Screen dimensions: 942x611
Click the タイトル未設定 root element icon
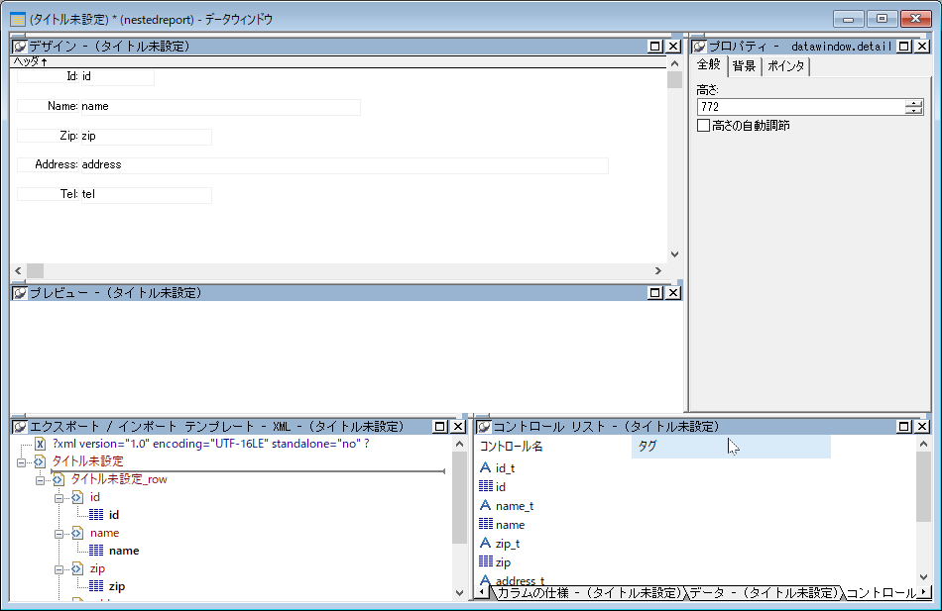(x=39, y=461)
